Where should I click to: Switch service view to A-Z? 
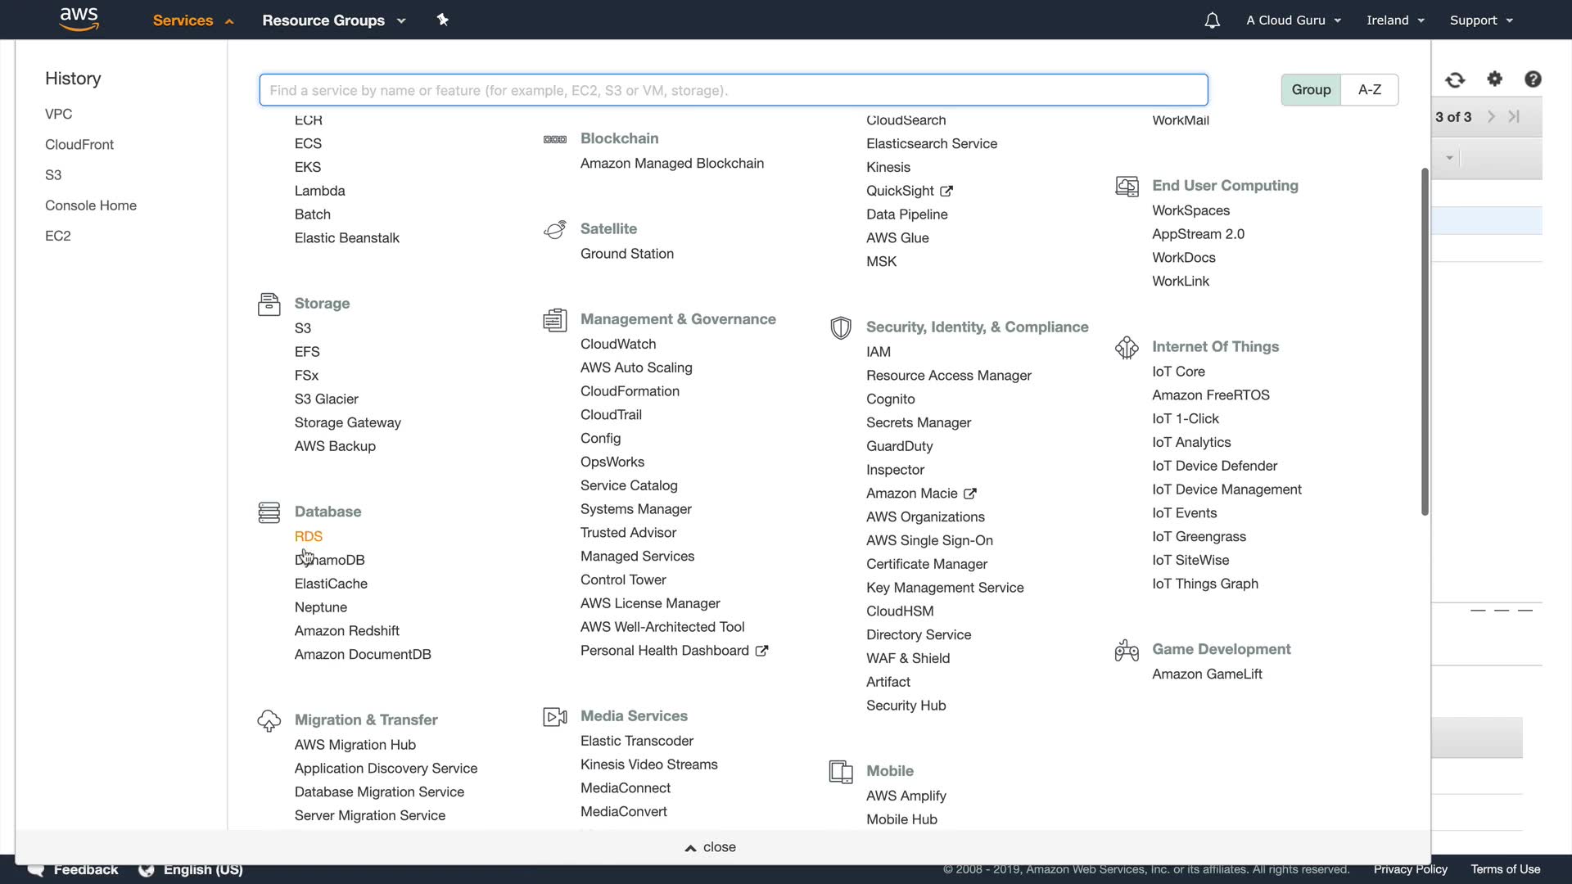pyautogui.click(x=1369, y=89)
